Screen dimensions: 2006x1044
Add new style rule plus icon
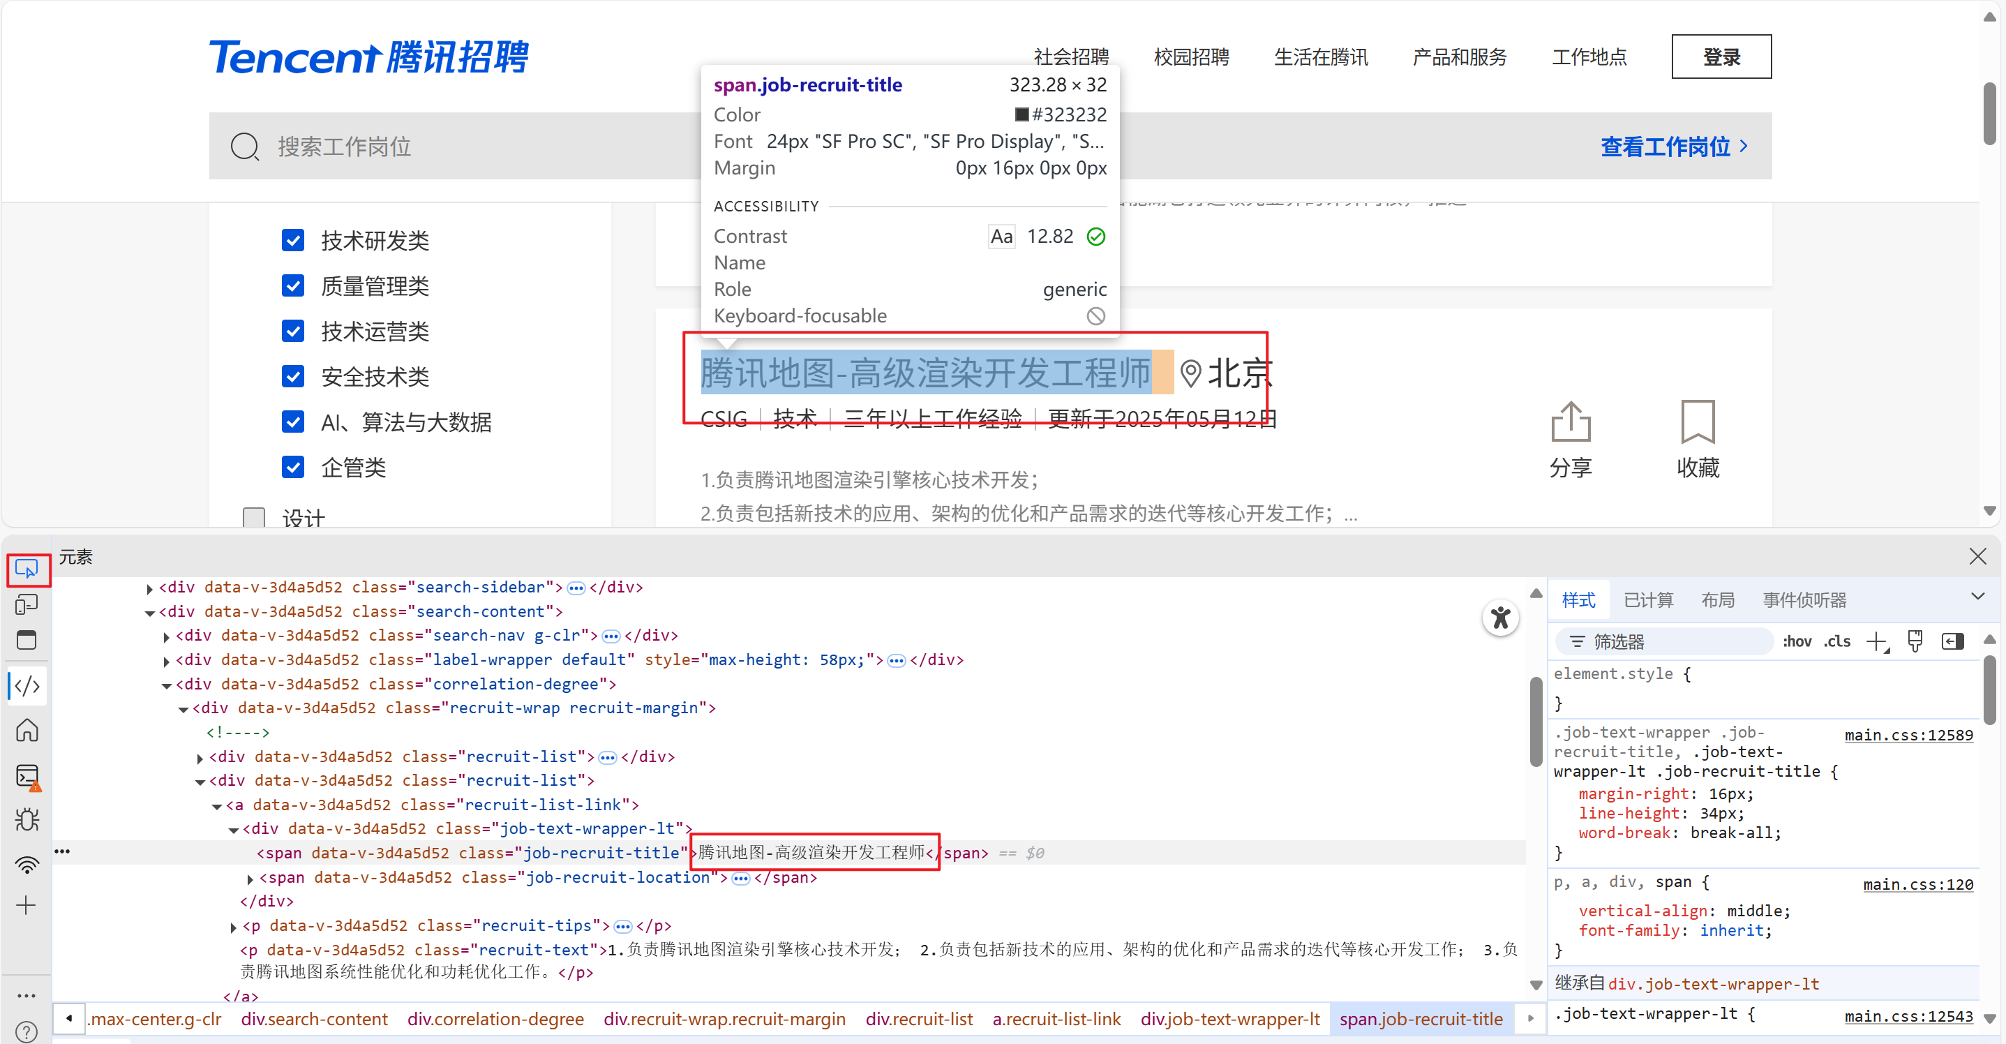pyautogui.click(x=1878, y=642)
